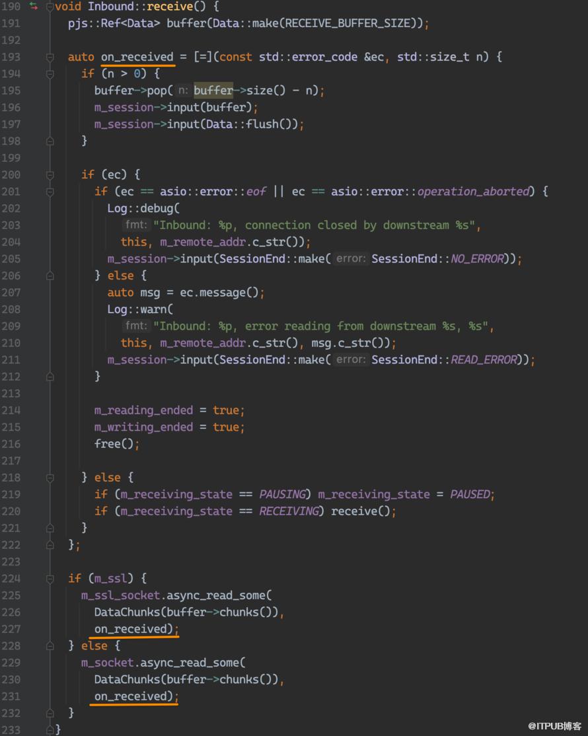This screenshot has width=588, height=736.
Task: Toggle the fold marker on line 206 else
Action: (50, 276)
